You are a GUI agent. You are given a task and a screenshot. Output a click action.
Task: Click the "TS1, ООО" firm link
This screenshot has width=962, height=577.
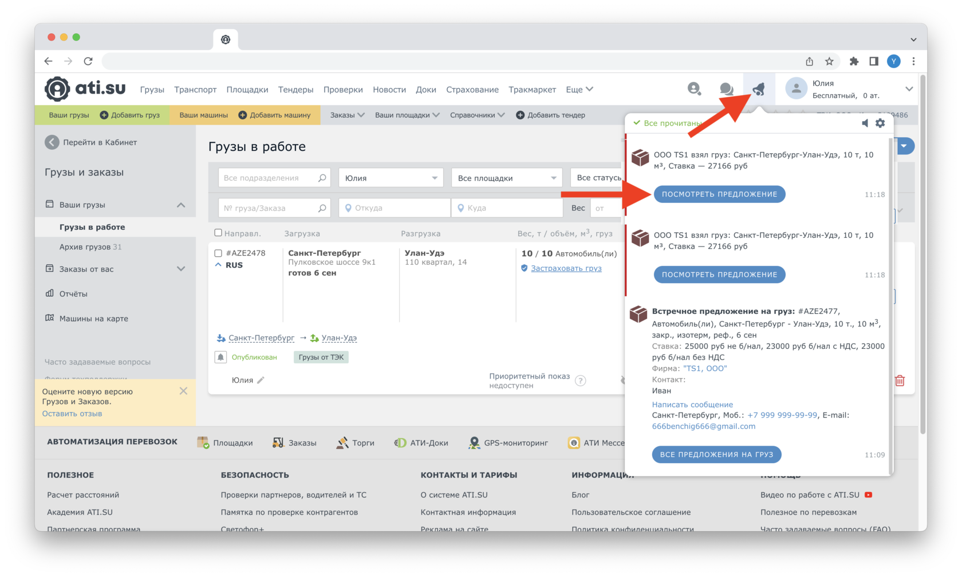(705, 368)
